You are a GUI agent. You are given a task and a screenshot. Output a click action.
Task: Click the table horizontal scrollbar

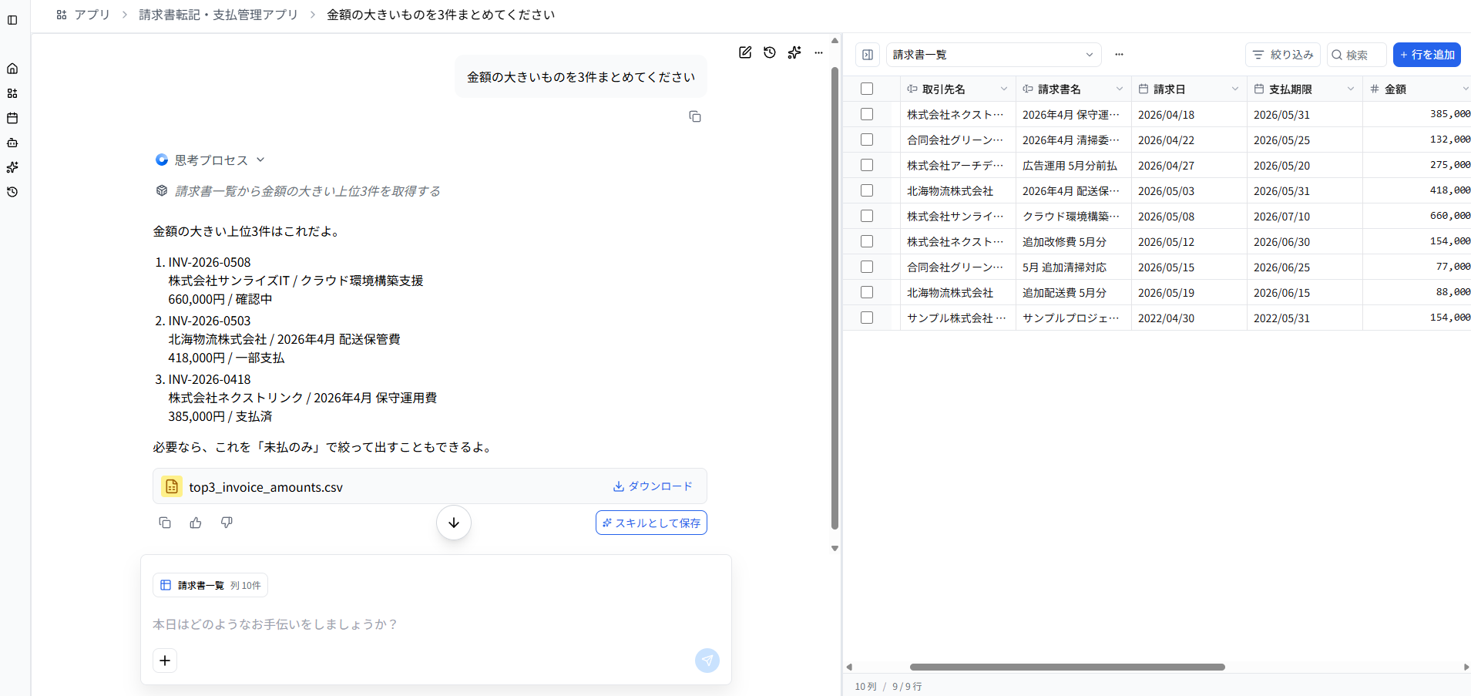1067,667
